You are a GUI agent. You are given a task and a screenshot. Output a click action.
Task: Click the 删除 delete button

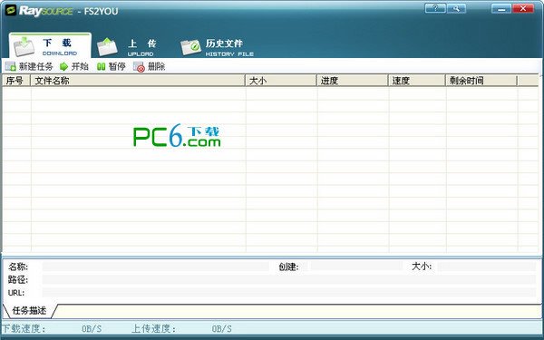(150, 66)
